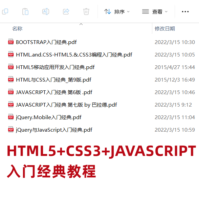The image size is (199, 199).
Task: Click the PDF icon of HTML5移动应用开发入门经典.pdf
Action: 11,67
